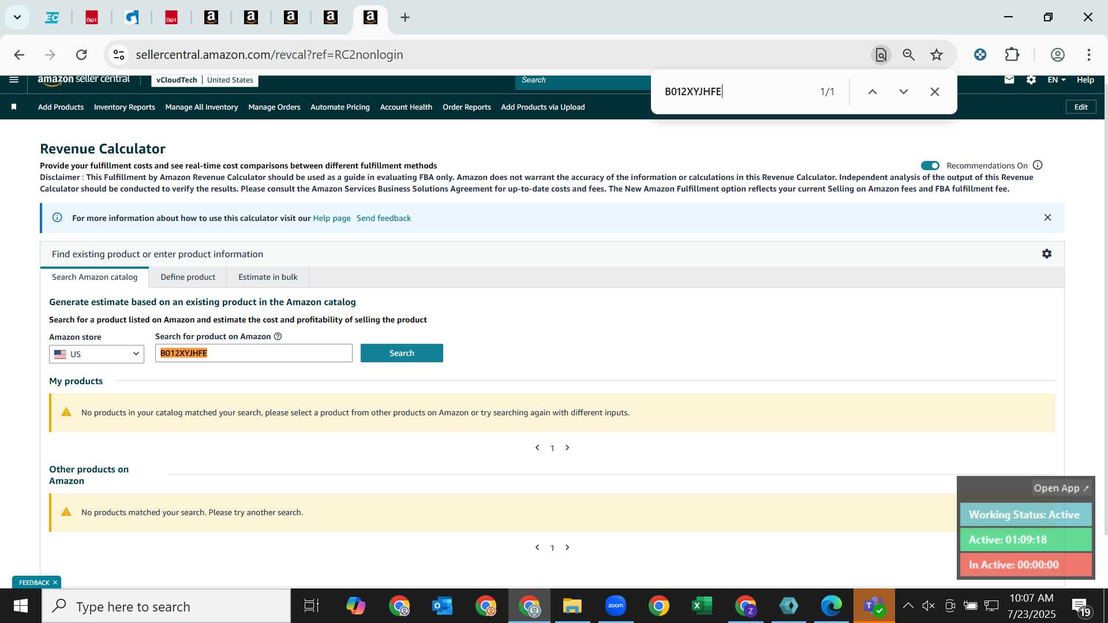Open Manage All Inventory
1108x623 pixels.
201,107
